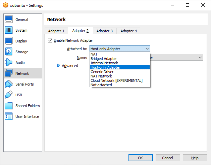Open the USB plug icon
This screenshot has width=211, height=165.
tap(9, 95)
